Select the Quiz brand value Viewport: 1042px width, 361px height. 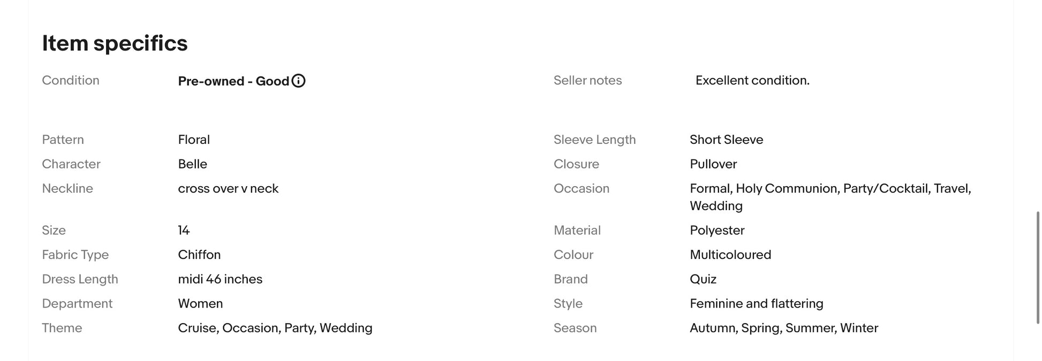coord(703,279)
